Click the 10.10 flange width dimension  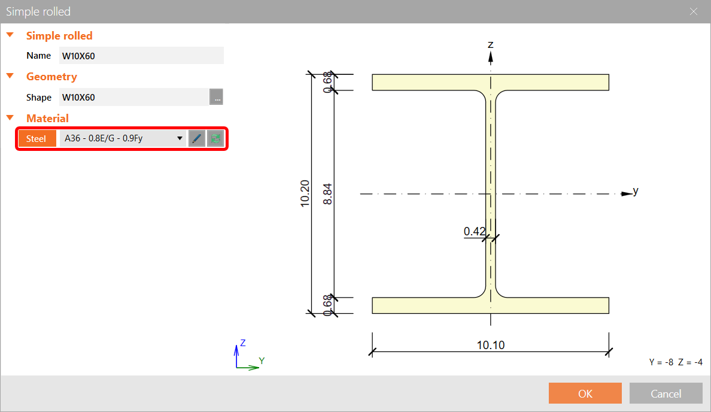[491, 345]
